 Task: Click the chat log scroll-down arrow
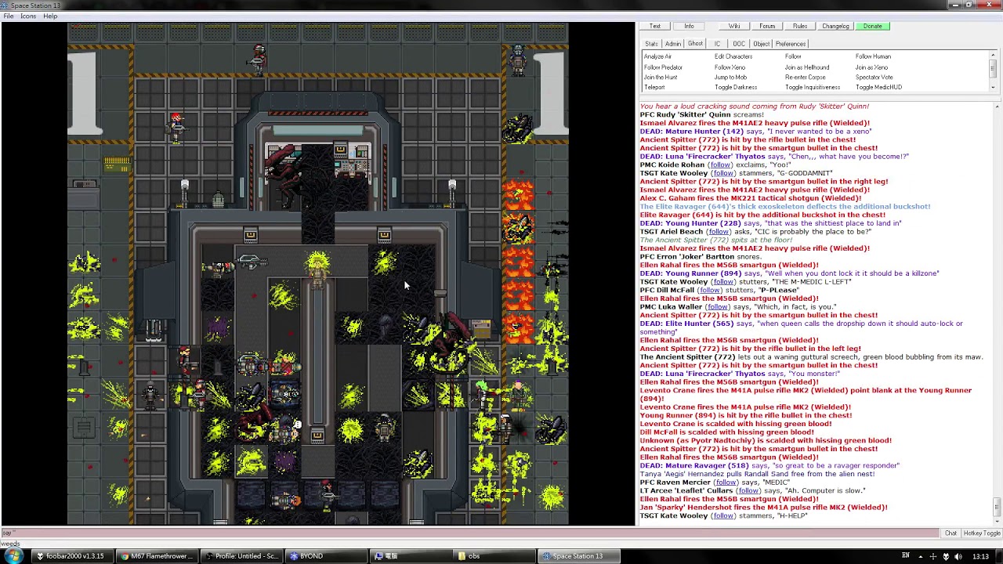click(996, 520)
